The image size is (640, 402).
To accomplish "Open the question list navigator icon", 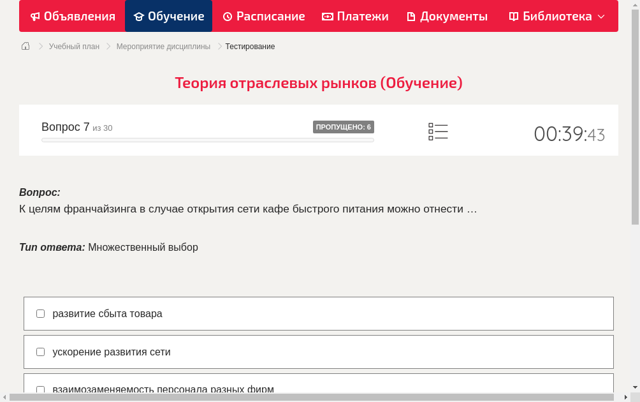I will 438,131.
